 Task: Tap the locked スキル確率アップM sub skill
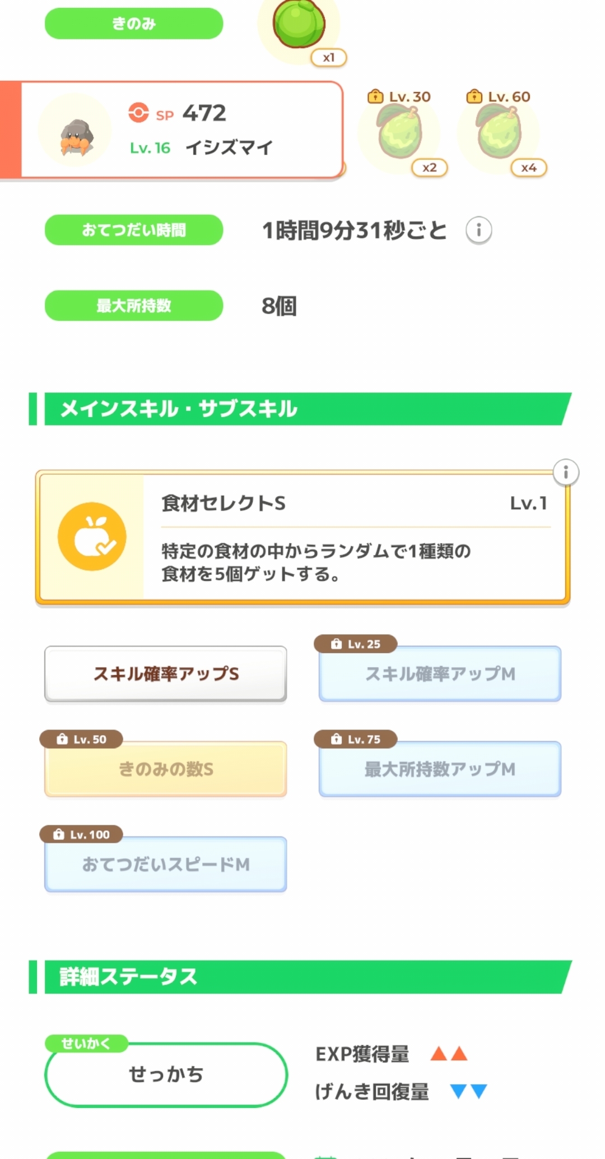440,673
